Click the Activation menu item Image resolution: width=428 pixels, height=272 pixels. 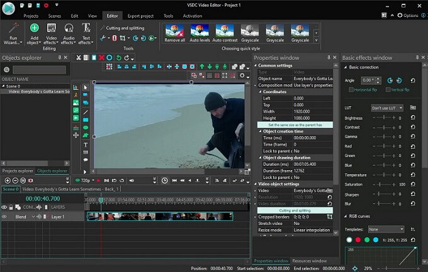pyautogui.click(x=193, y=16)
